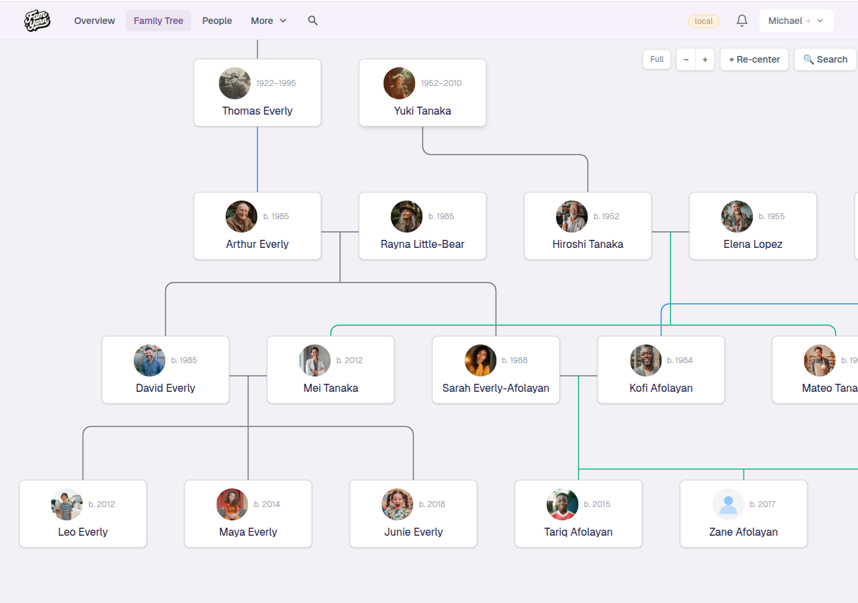This screenshot has height=603, width=858.
Task: Click Rayna Little-Bear's avatar
Action: tap(407, 217)
